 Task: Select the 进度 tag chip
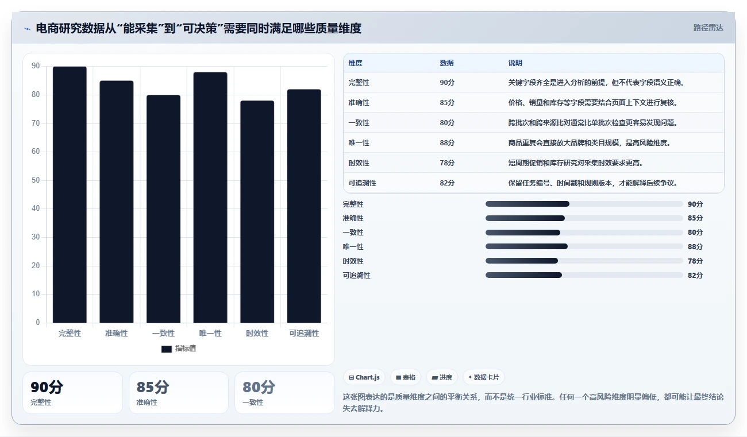(442, 377)
